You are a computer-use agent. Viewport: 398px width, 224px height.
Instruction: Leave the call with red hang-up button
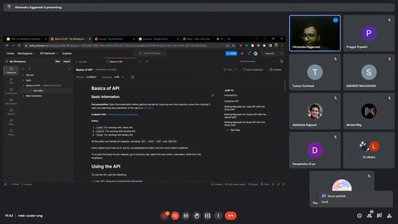(231, 216)
